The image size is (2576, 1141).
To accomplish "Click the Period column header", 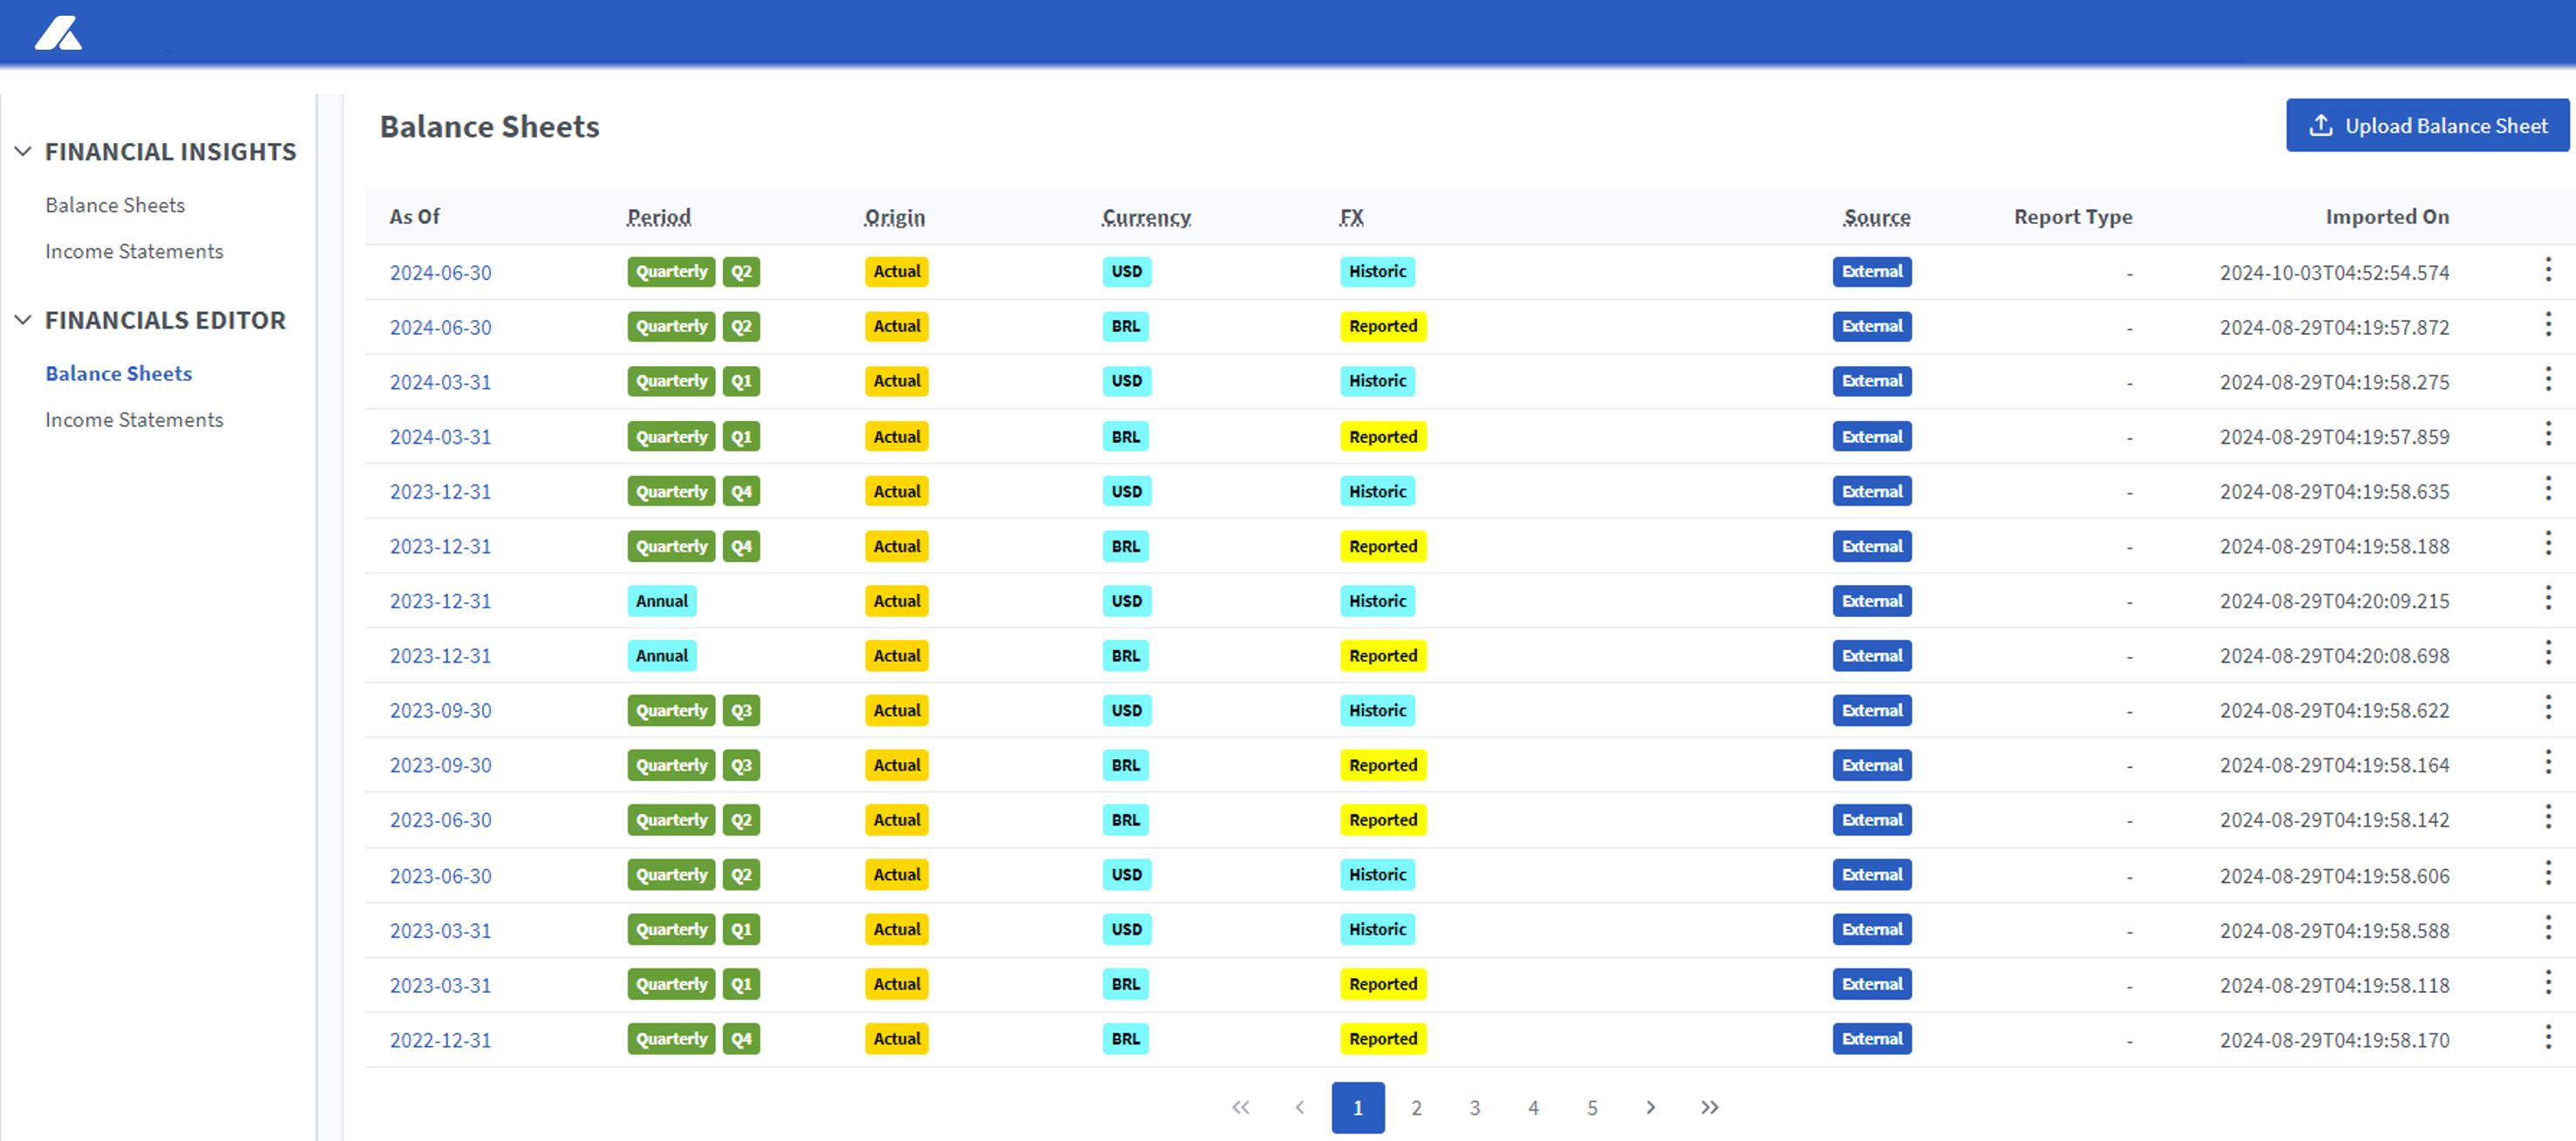I will click(x=659, y=217).
